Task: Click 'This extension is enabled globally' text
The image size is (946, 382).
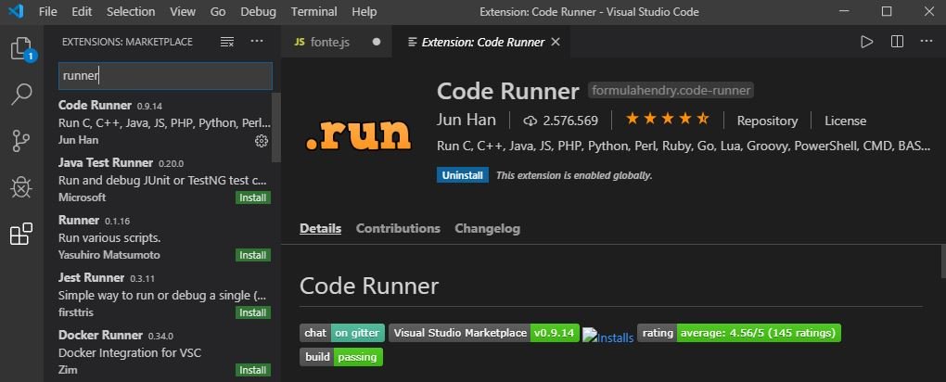Action: pos(574,175)
